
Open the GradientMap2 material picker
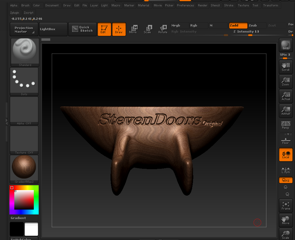pyautogui.click(x=24, y=169)
